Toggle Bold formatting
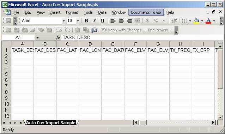This screenshot has height=134, width=225. pos(86,21)
